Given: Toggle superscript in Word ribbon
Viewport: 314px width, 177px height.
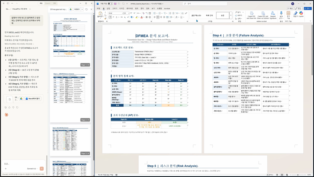Looking at the screenshot, I should pyautogui.click(x=128, y=17).
